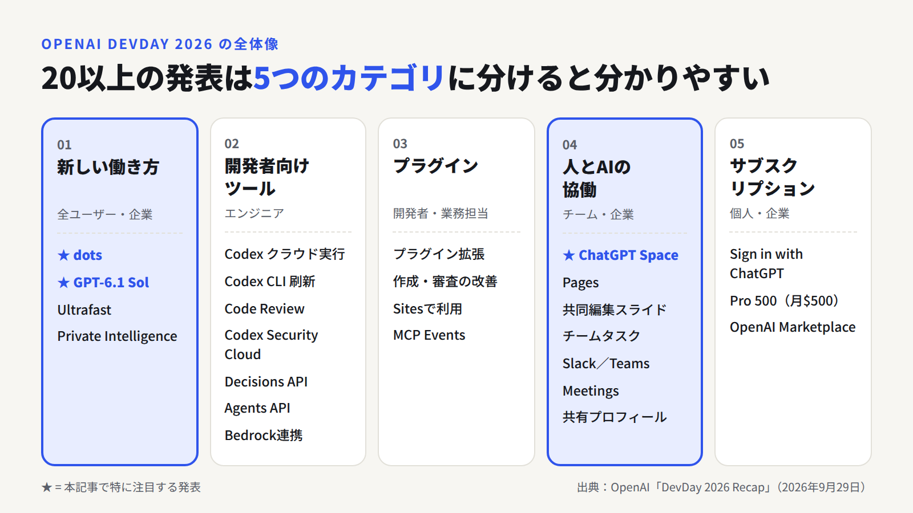Image resolution: width=913 pixels, height=513 pixels.
Task: Select the 'dots' item in card 01
Action: coord(88,255)
